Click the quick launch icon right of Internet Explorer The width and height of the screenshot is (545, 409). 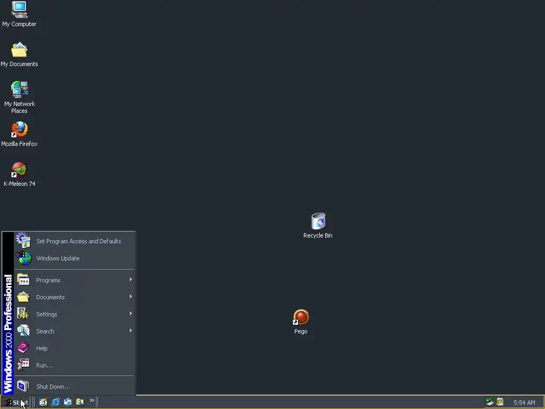pos(68,402)
